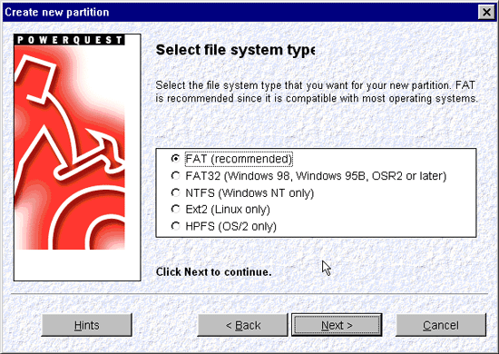499x354 pixels.
Task: Go back with the < Back button
Action: (x=242, y=325)
